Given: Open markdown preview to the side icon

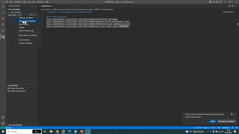Looking at the screenshot, I should coord(230,6).
